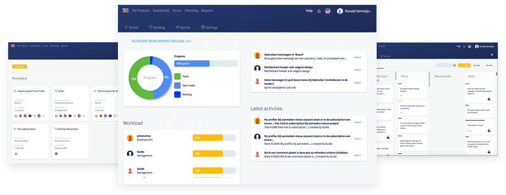Click Guido's avatar in the second Workload row
This screenshot has width=506, height=195.
[130, 154]
